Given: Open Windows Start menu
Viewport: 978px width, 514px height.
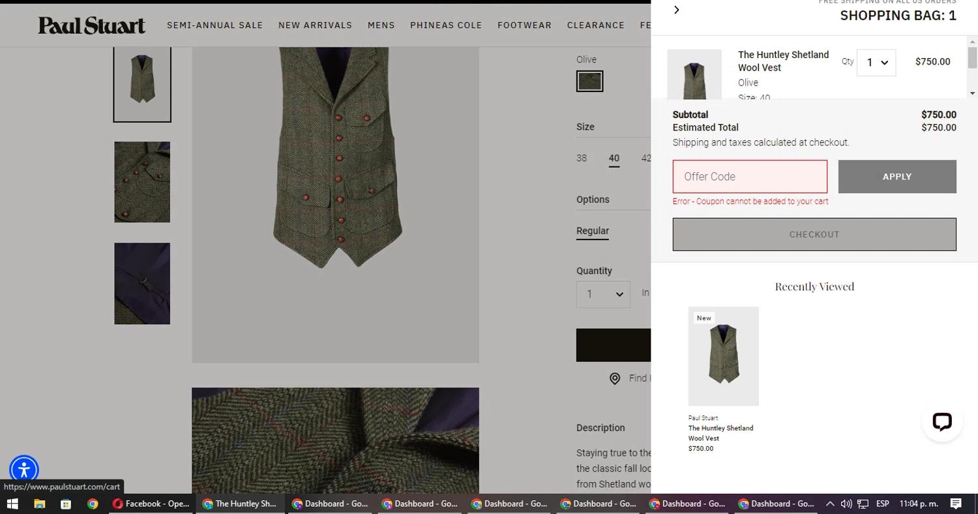Looking at the screenshot, I should tap(12, 504).
